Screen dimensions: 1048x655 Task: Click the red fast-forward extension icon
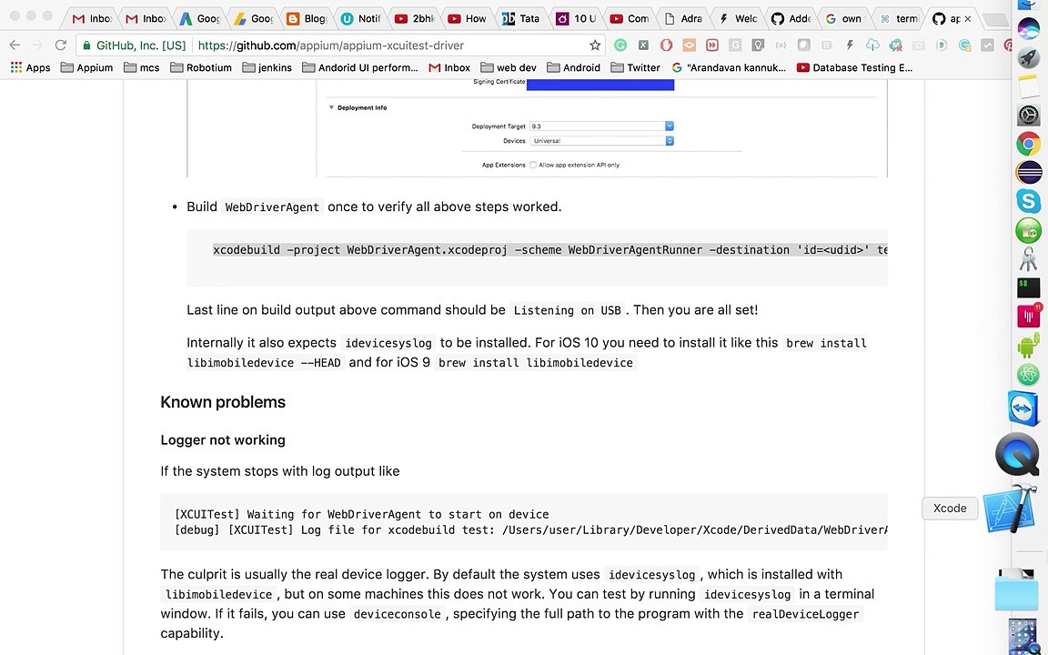[x=711, y=45]
